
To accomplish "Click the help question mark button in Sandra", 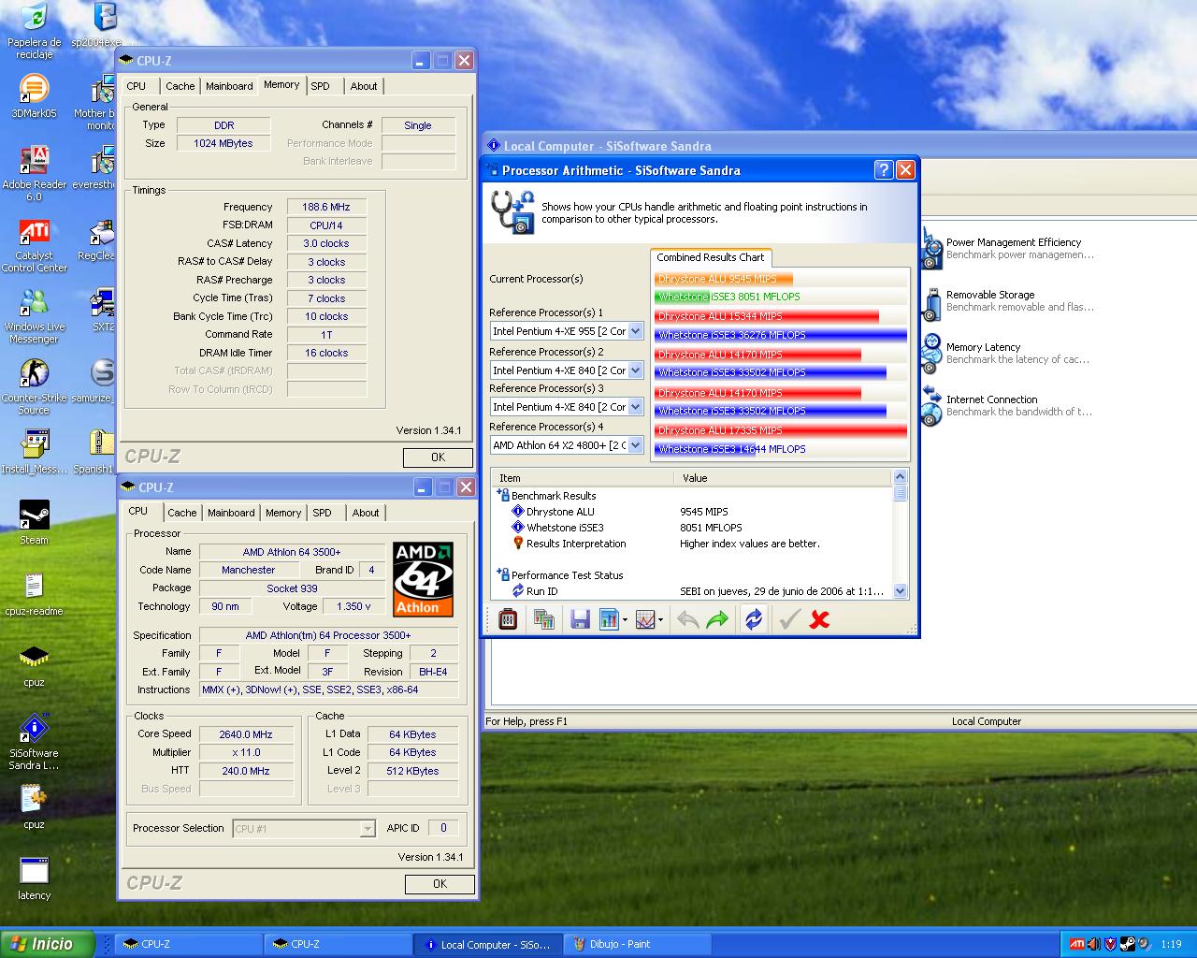I will [883, 169].
